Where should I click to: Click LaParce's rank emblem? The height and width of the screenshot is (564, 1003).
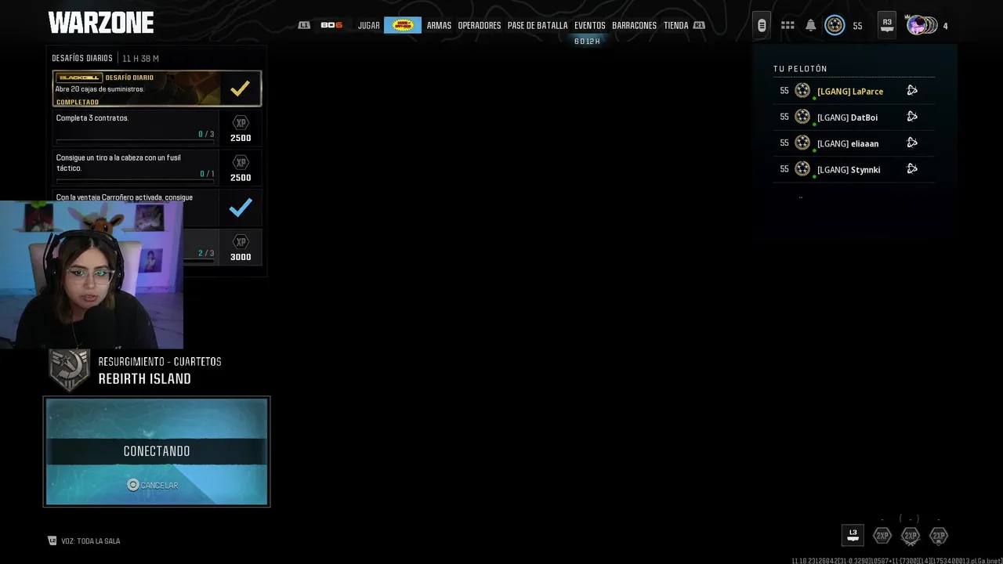click(x=802, y=90)
